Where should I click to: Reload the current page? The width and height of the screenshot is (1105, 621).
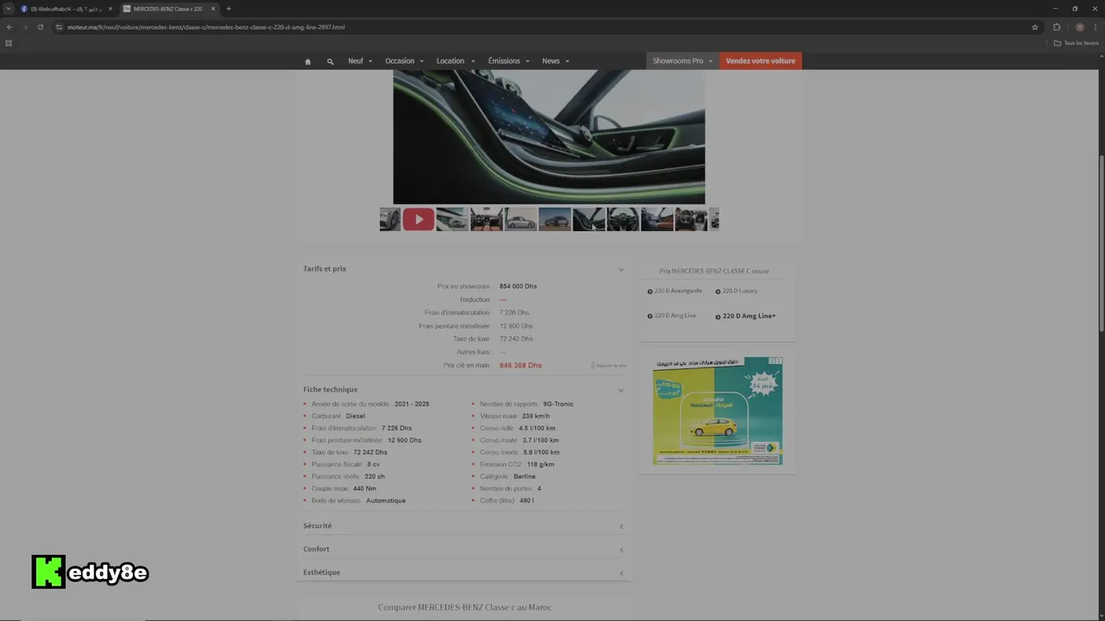tap(40, 27)
